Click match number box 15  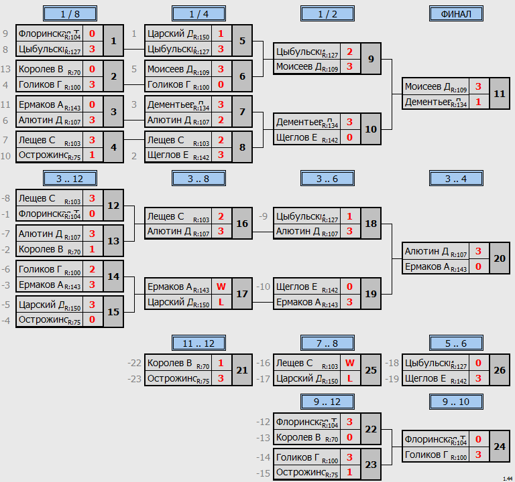[113, 311]
